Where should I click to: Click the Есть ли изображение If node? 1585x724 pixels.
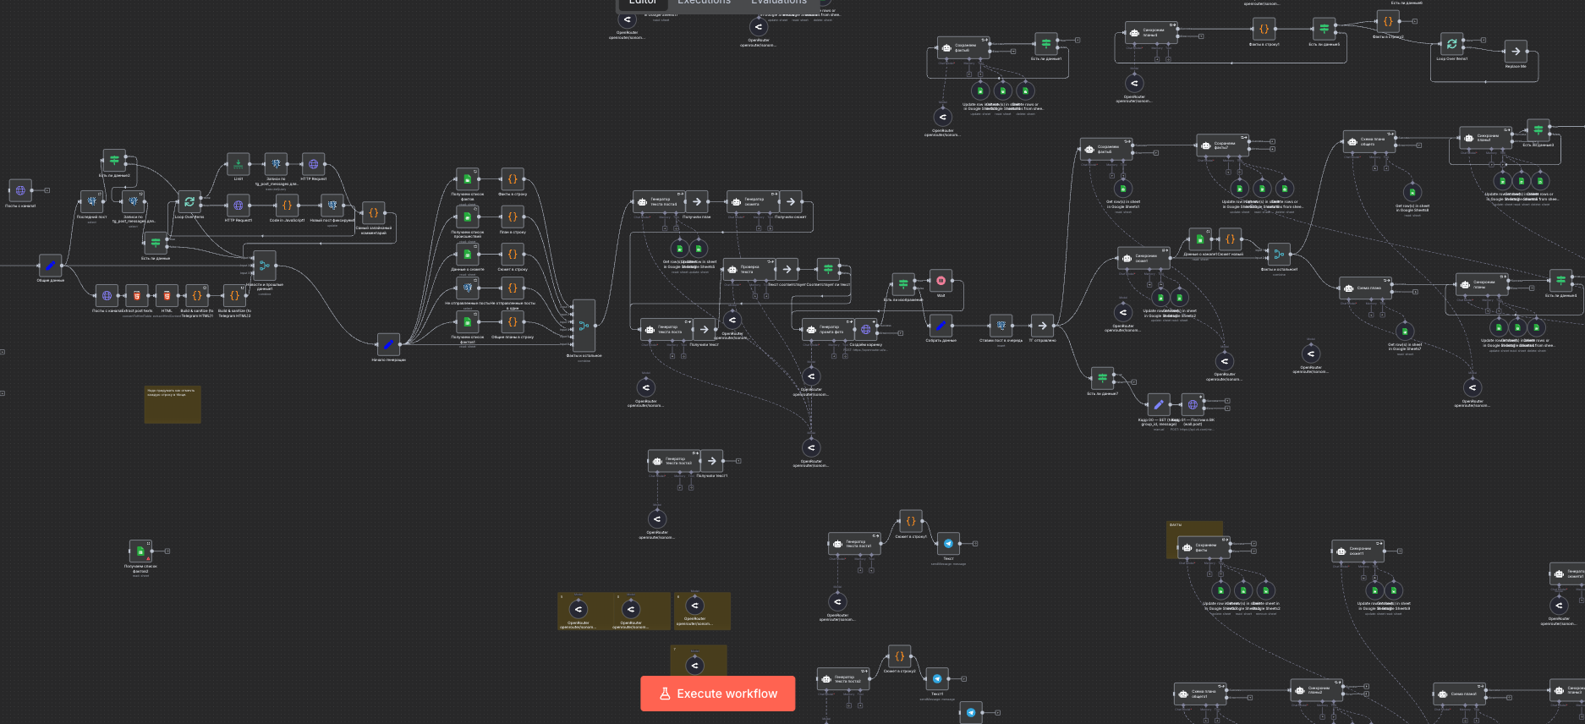coord(903,283)
